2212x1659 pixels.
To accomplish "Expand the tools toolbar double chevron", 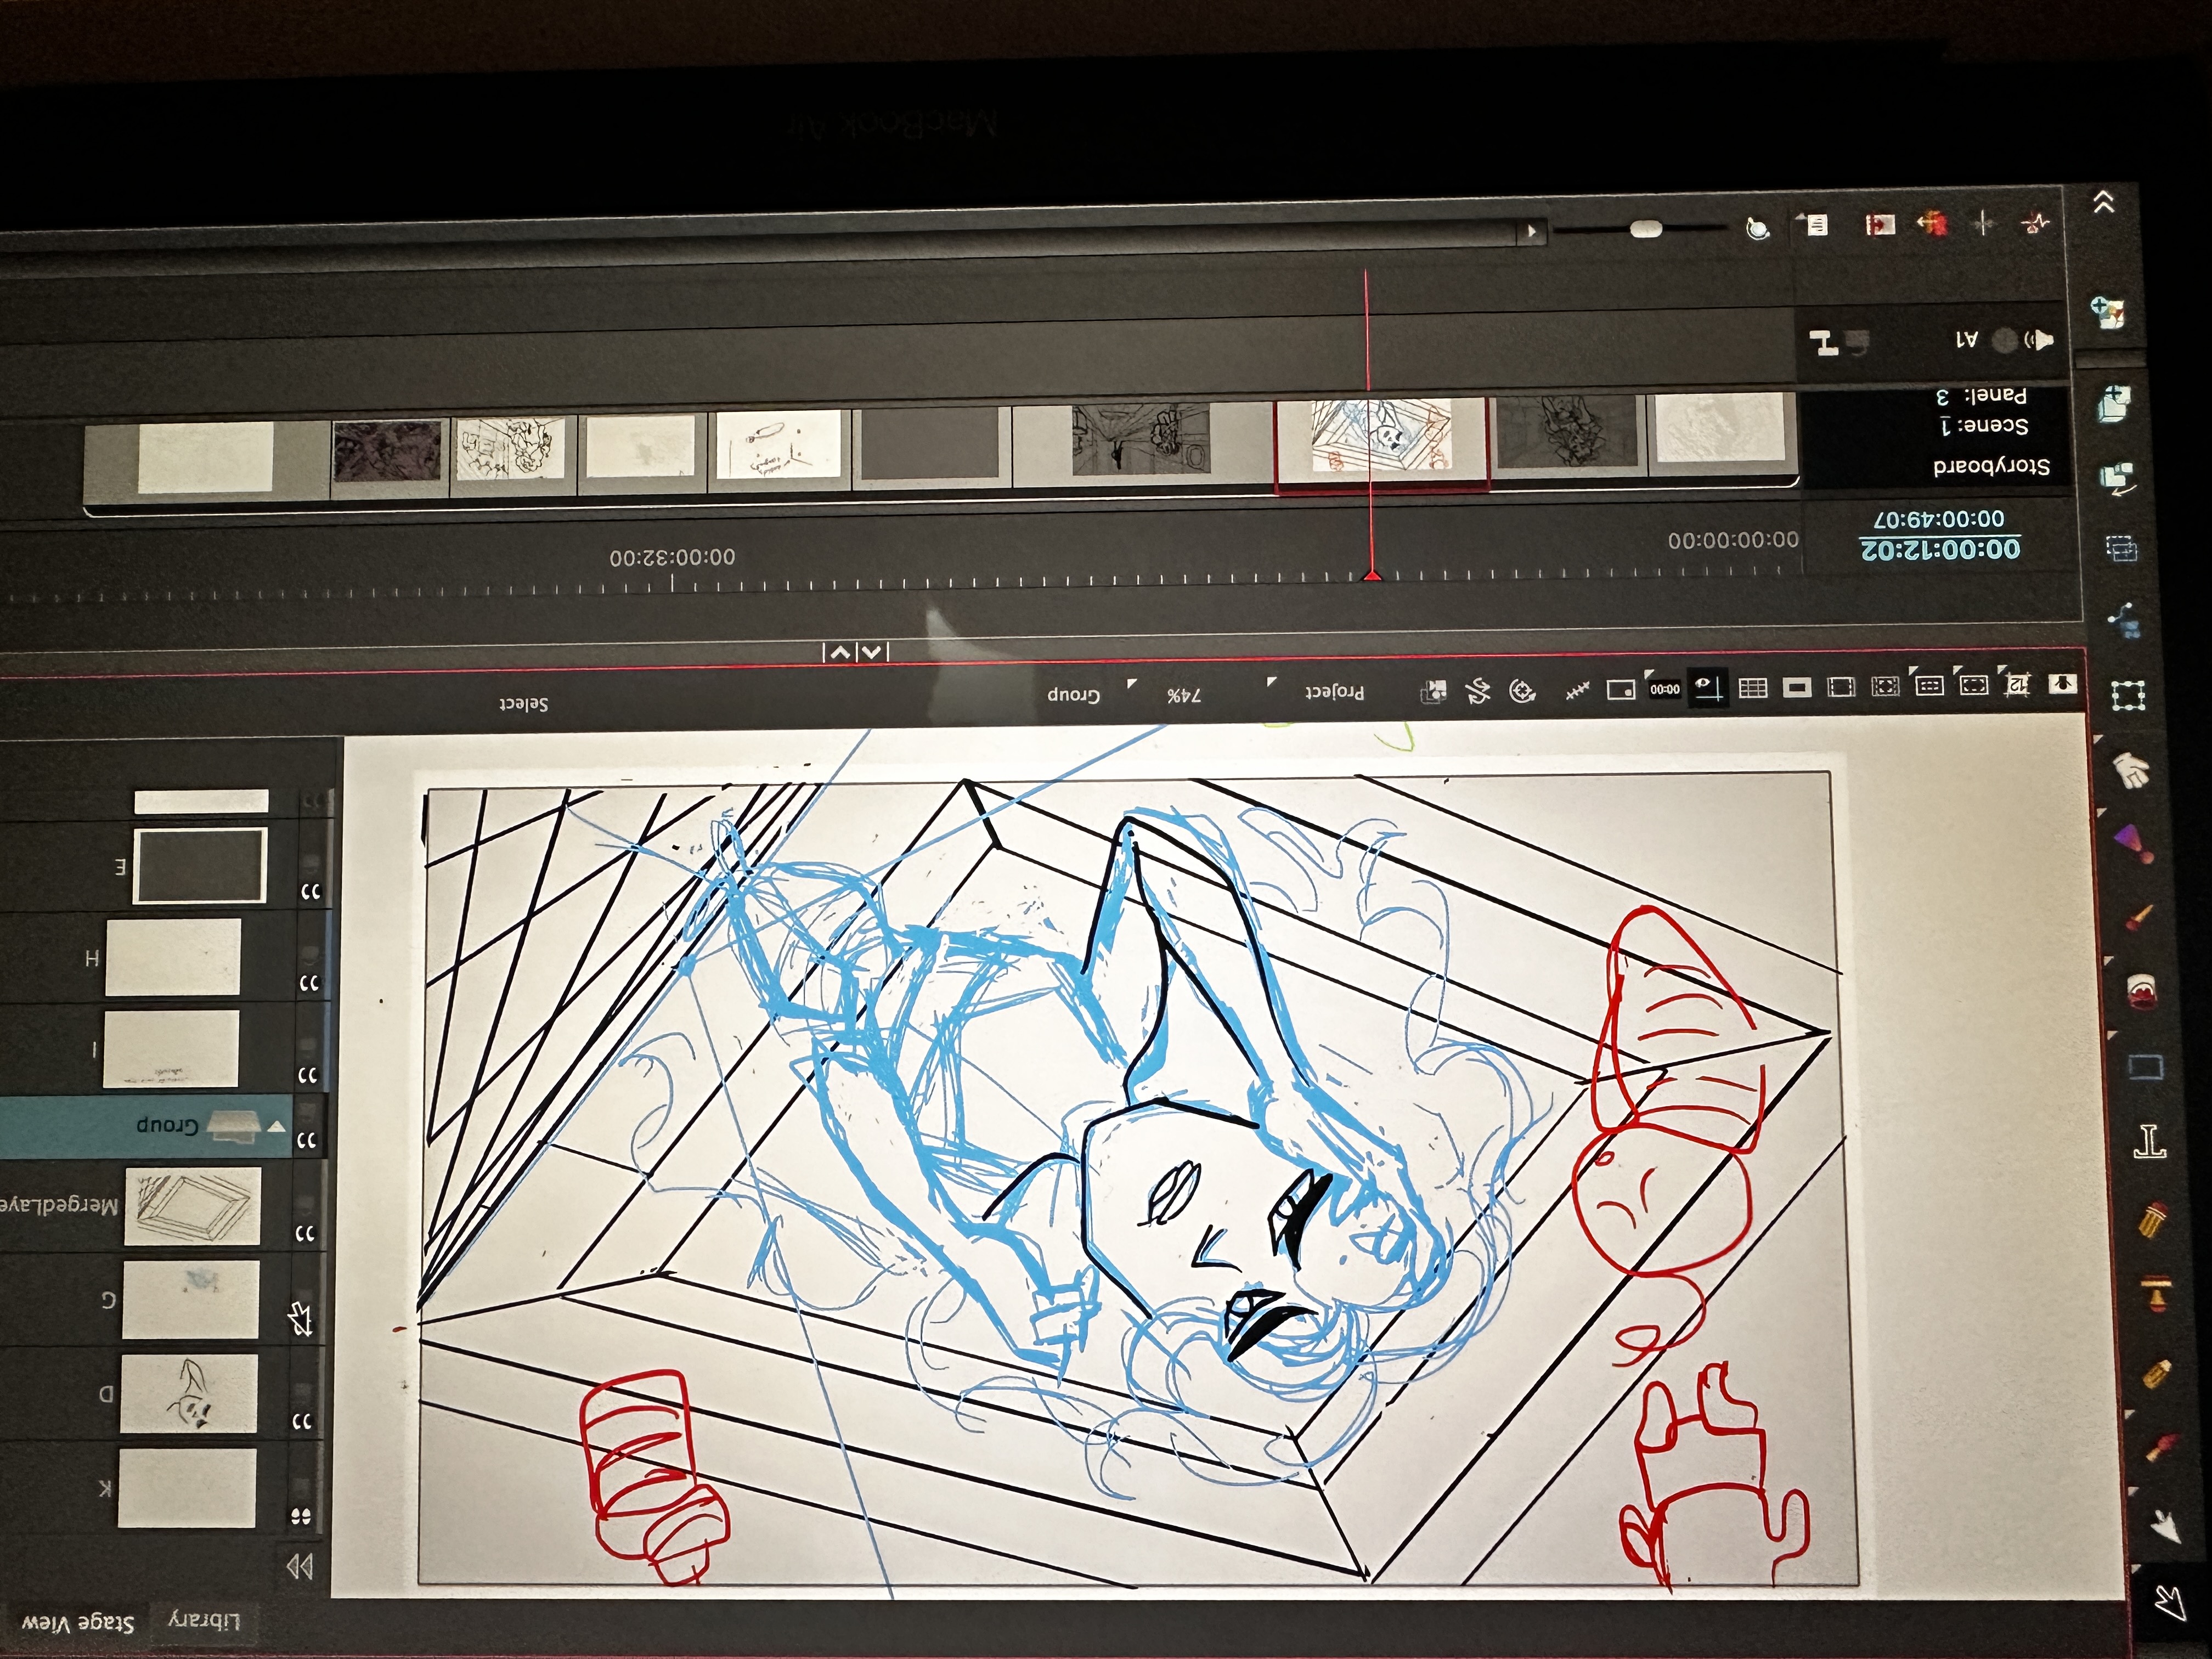I will point(2103,203).
